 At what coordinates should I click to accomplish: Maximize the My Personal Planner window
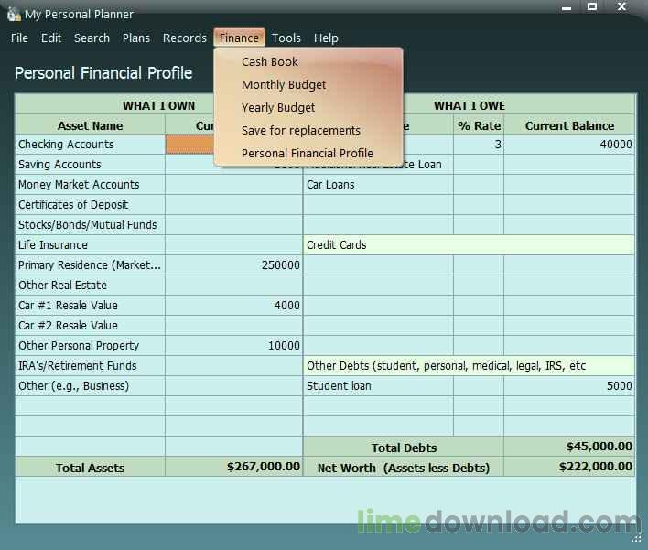tap(592, 7)
